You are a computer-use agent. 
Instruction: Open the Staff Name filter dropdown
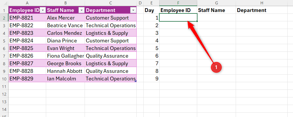pyautogui.click(x=81, y=11)
